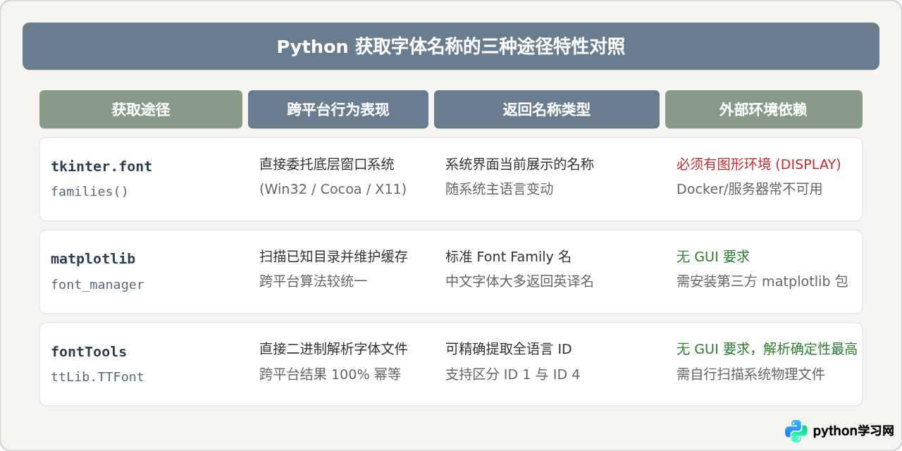
Task: Click '系统界面当前展示的名称' text
Action: click(x=520, y=164)
